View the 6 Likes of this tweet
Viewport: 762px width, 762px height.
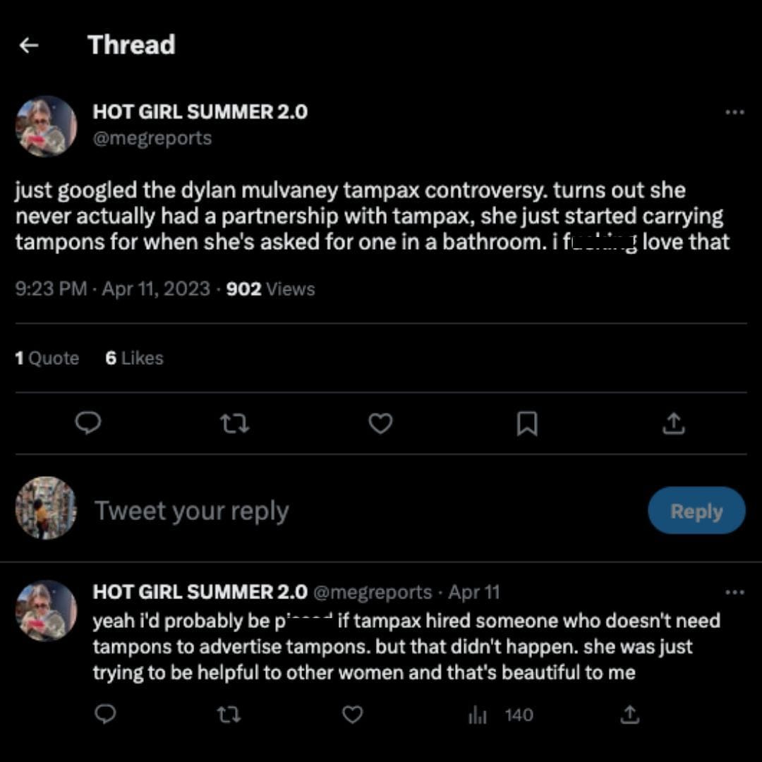click(x=134, y=358)
